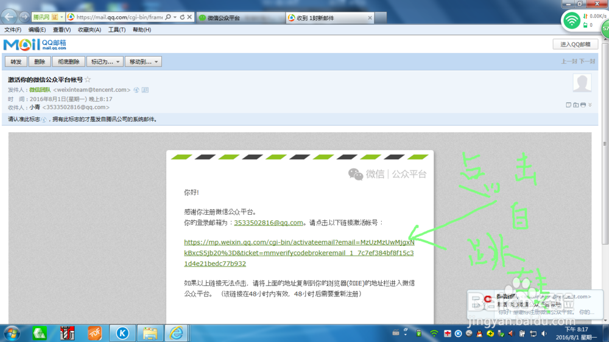Image resolution: width=609 pixels, height=342 pixels.
Task: Click white volume speaker tray icon
Action: (x=544, y=333)
